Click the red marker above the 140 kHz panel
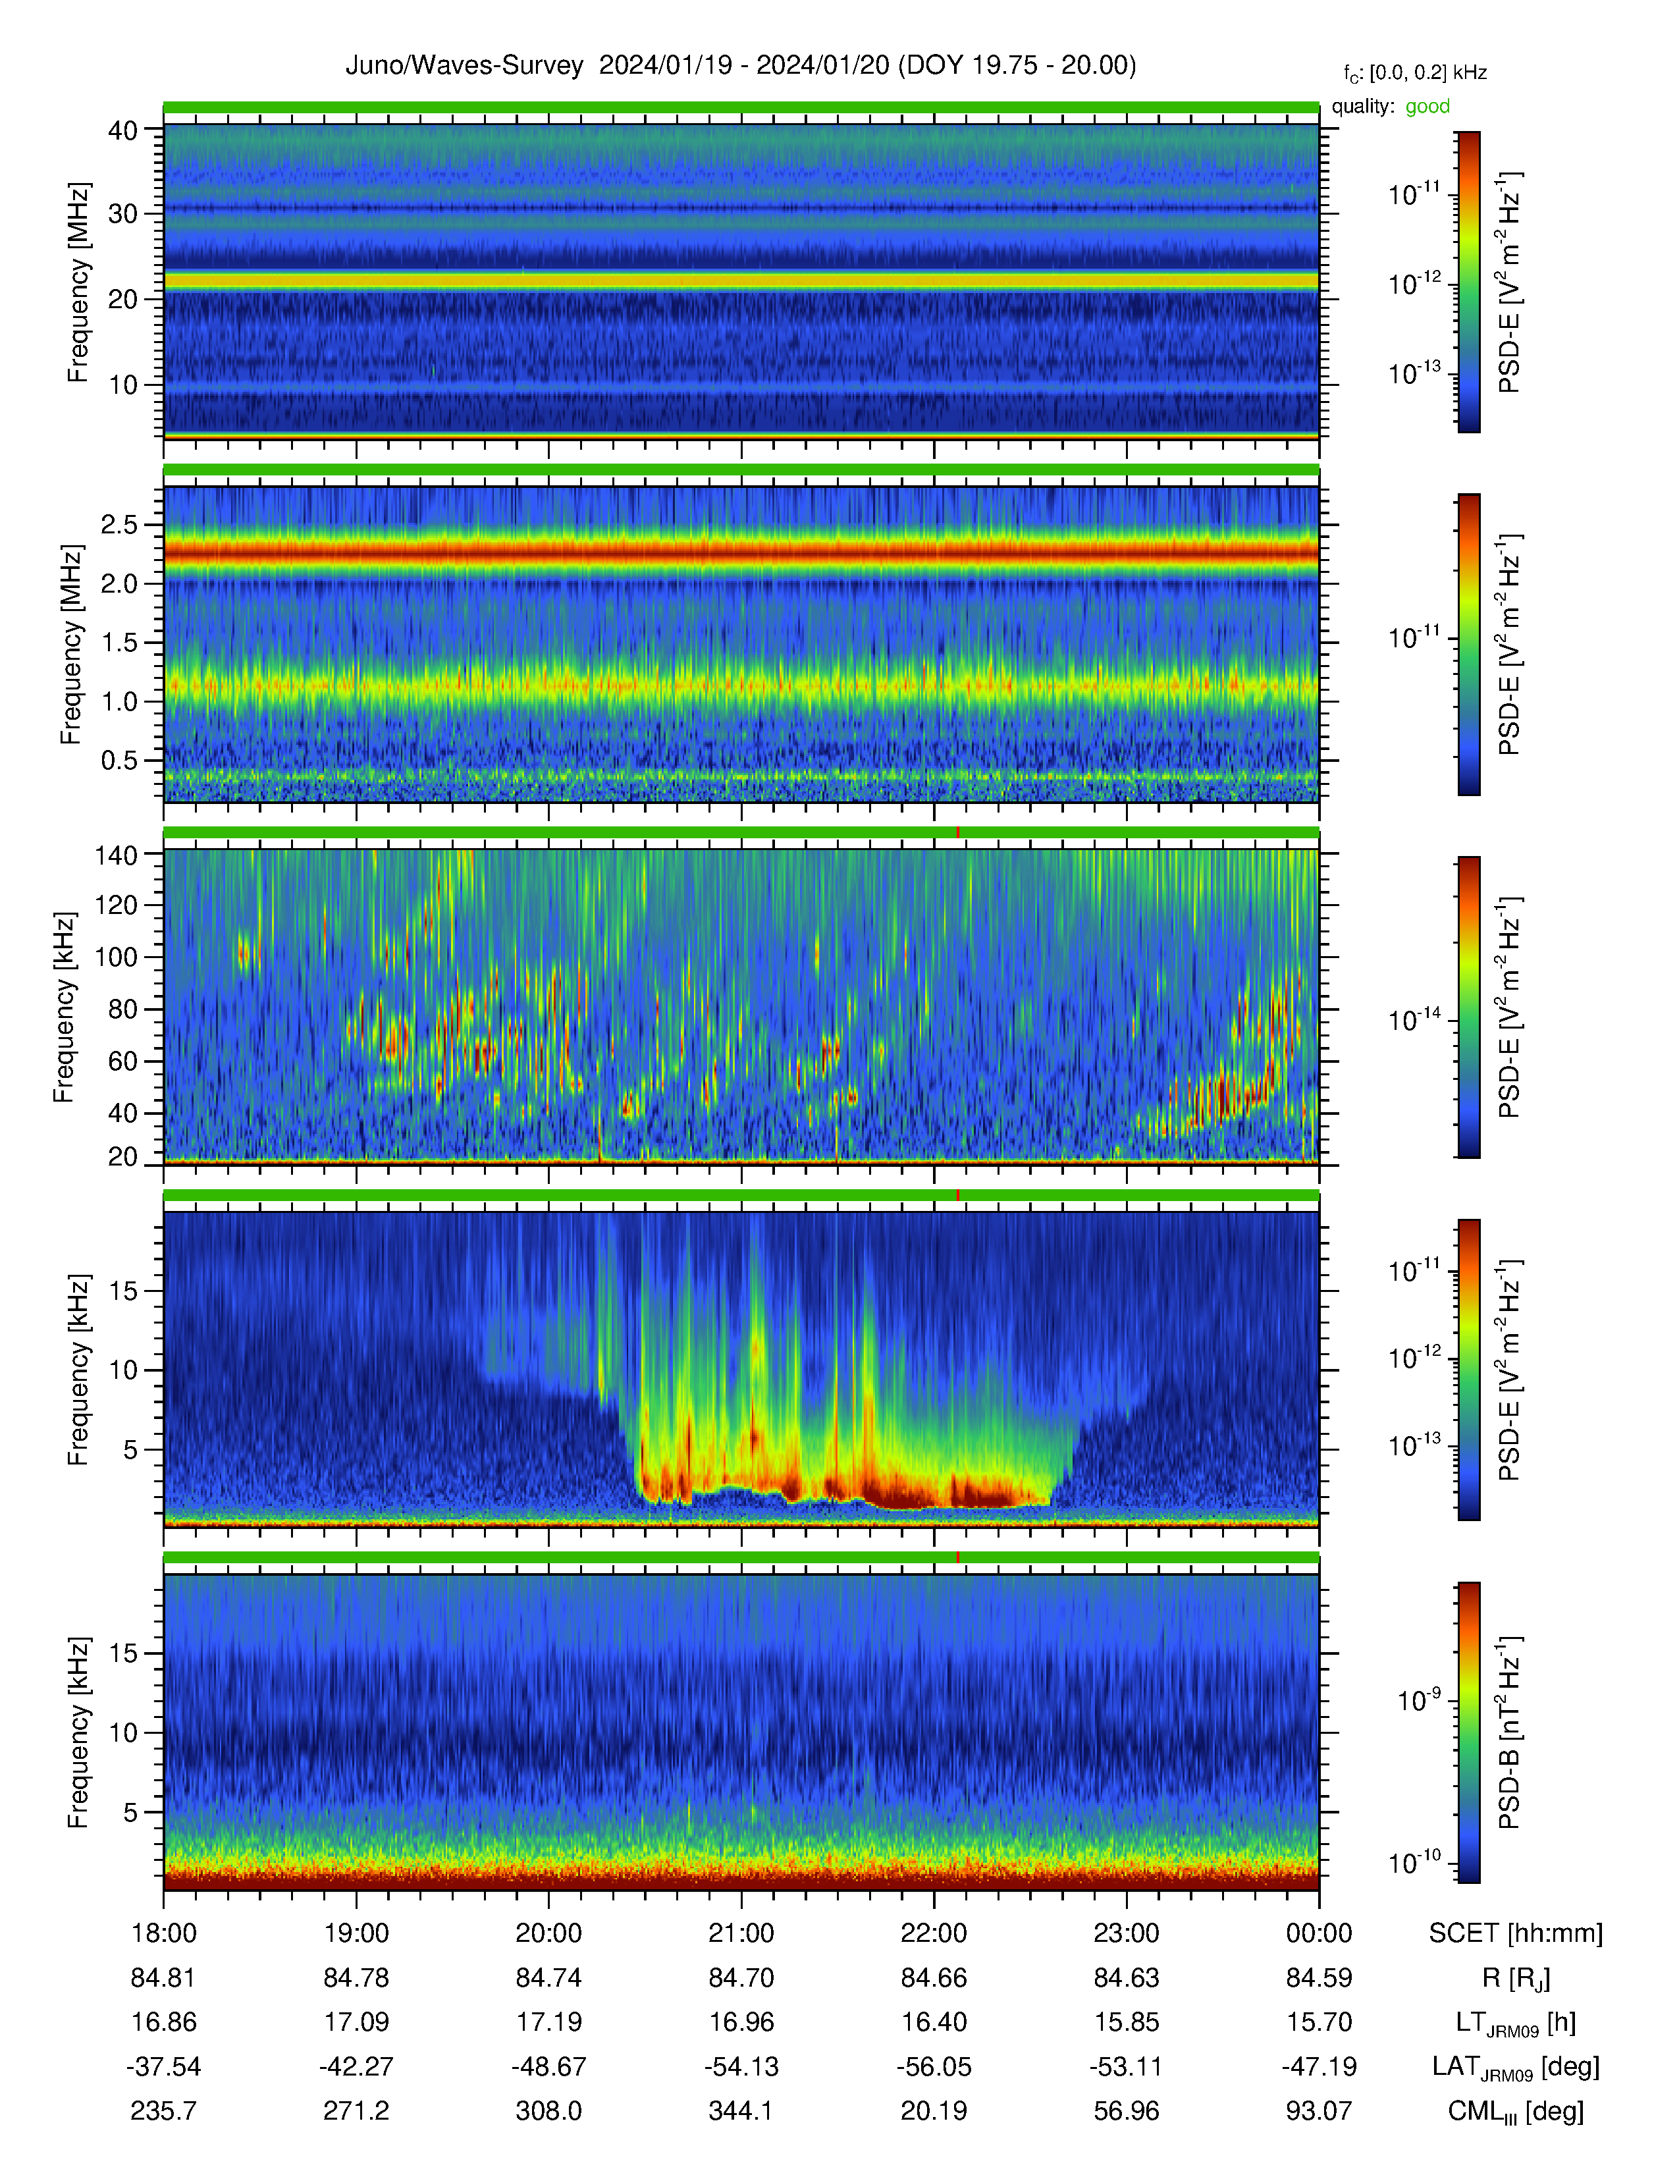 pyautogui.click(x=958, y=832)
